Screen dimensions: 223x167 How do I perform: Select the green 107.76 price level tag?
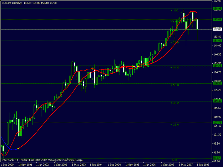[217, 122]
